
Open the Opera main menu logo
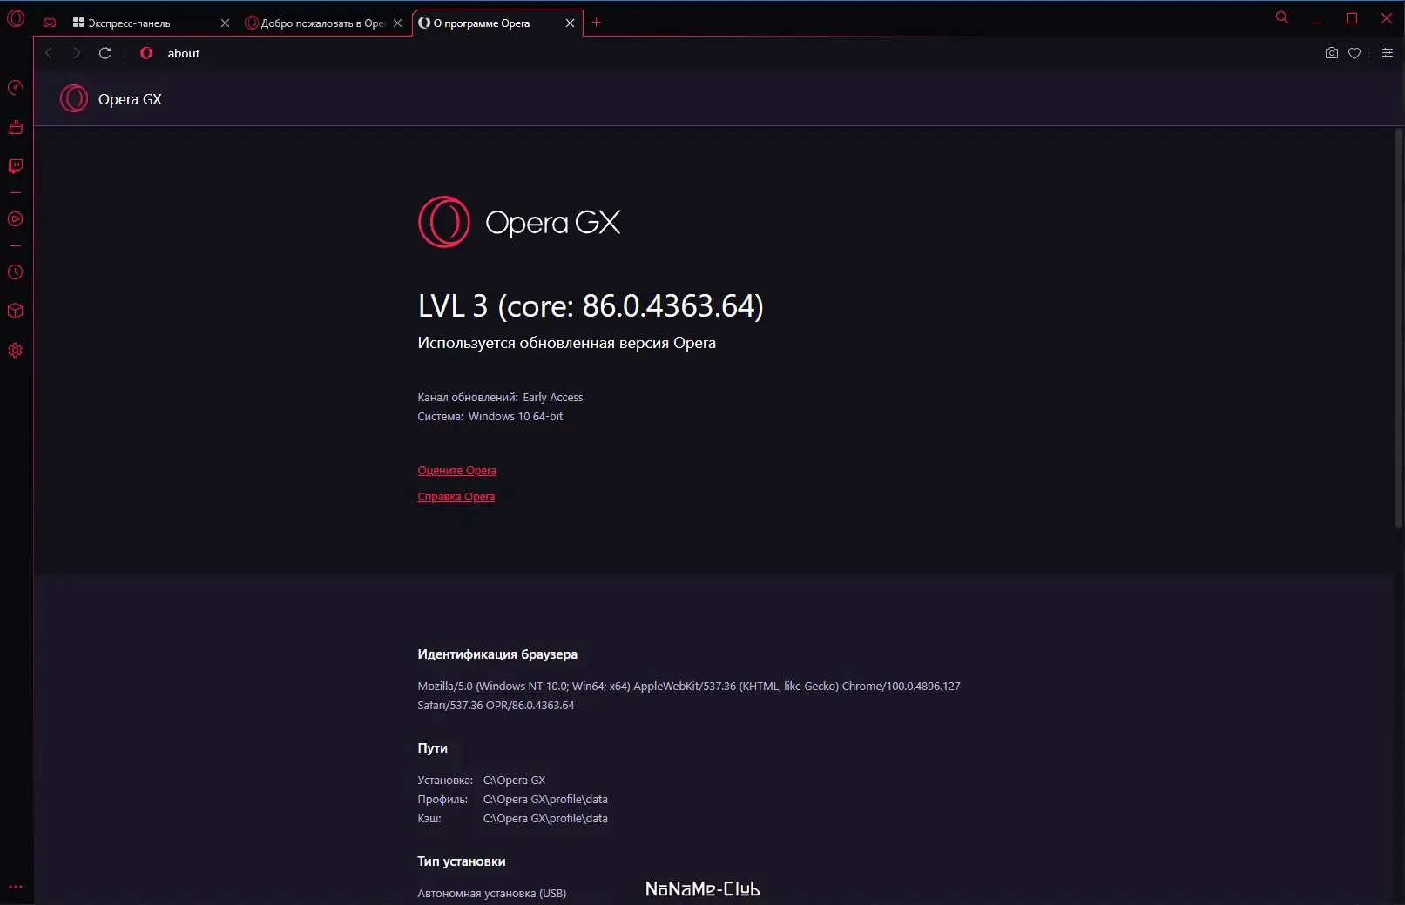(x=16, y=18)
